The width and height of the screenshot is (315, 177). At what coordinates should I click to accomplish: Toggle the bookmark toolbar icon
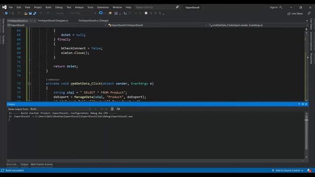(146, 13)
